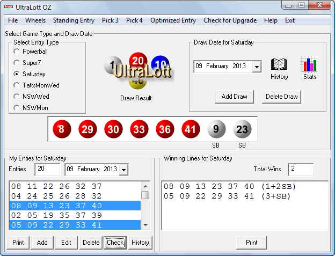
Task: Click red ball number 30
Action: tap(113, 129)
